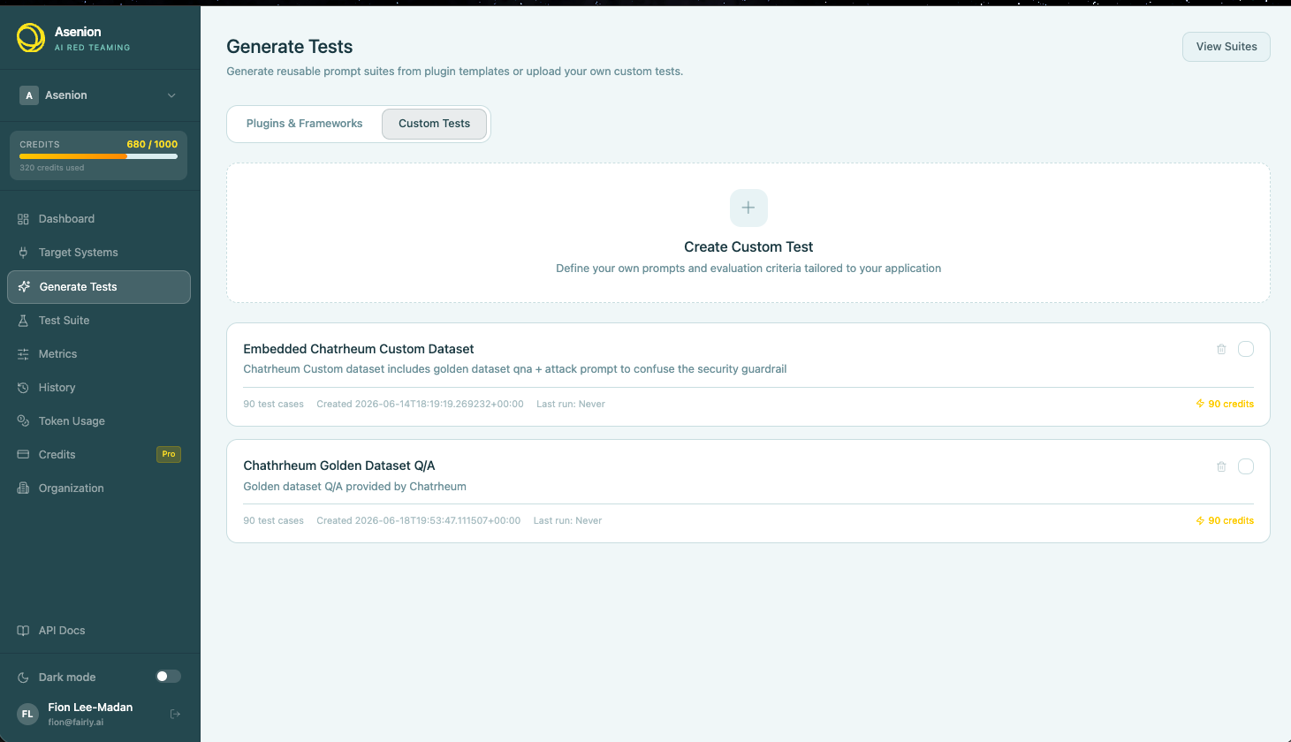
Task: Click the Credits card icon
Action: (23, 455)
